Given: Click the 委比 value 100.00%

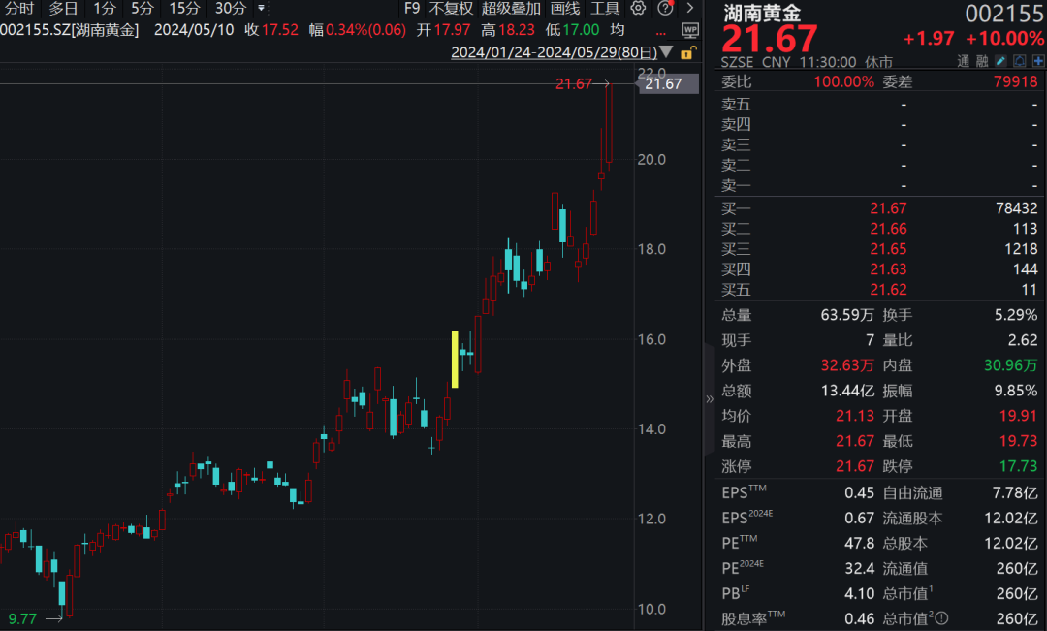Looking at the screenshot, I should point(843,81).
